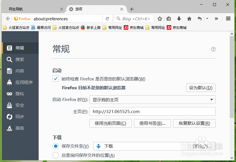This screenshot has height=162, width=236.
Task: Click scrollbar down arrow
Action: 232,158
